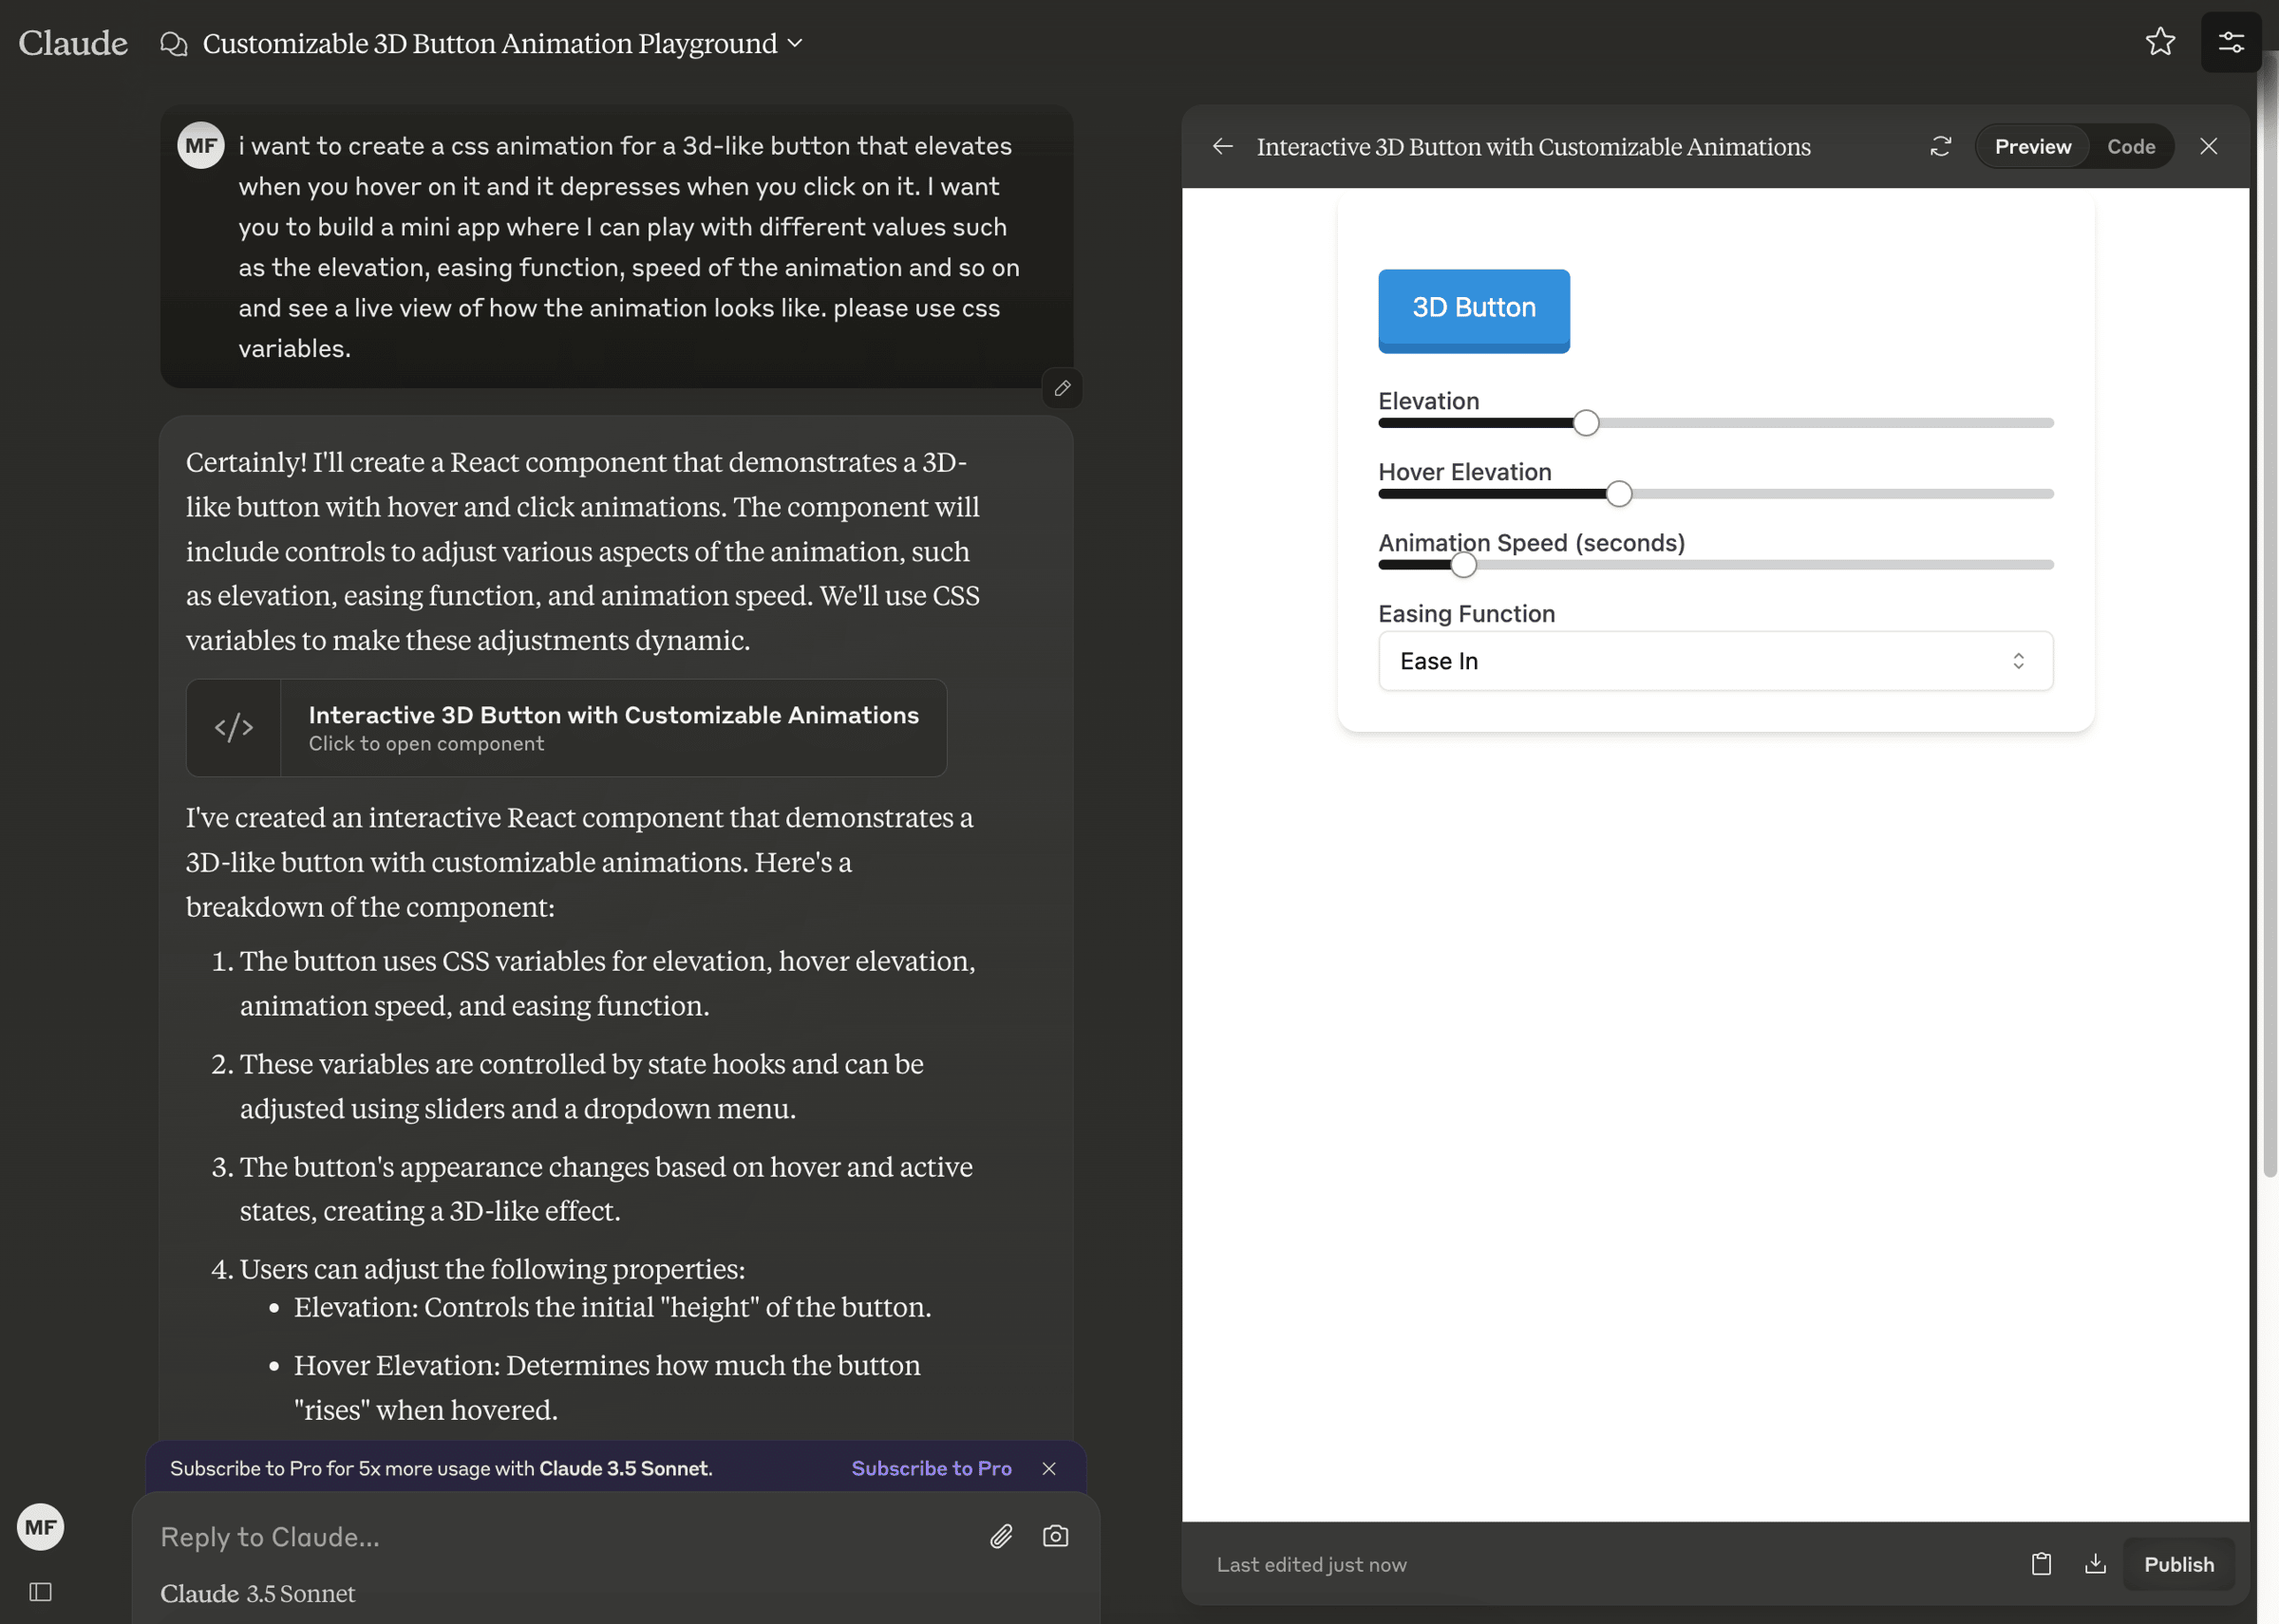Go back with the artifact panel arrow
The width and height of the screenshot is (2279, 1624).
(1222, 147)
